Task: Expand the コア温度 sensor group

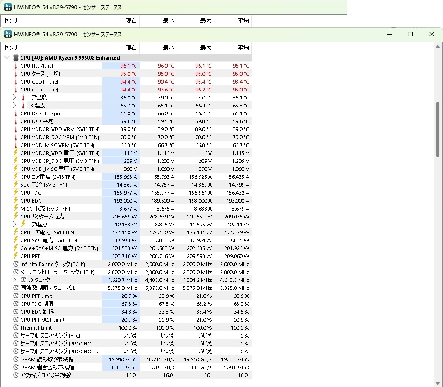Action: point(14,98)
